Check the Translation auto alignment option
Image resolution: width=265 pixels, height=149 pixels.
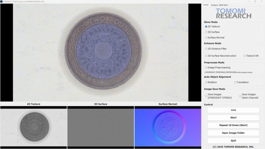(235, 82)
